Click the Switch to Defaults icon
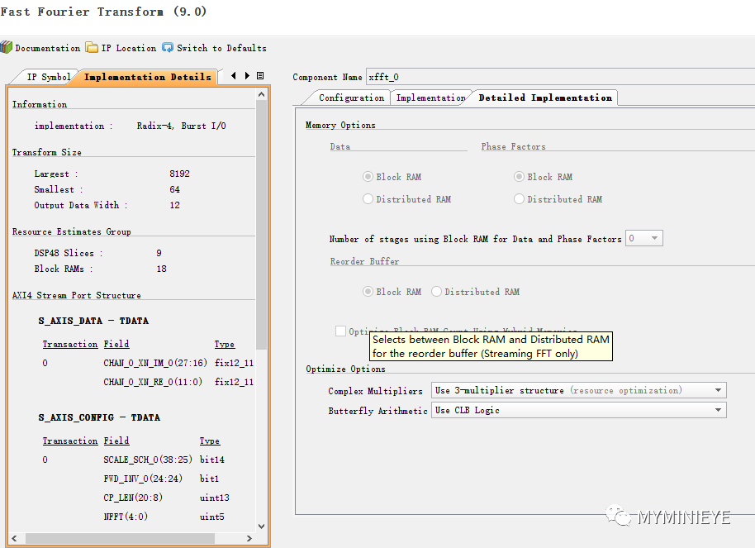755x548 pixels. (168, 47)
